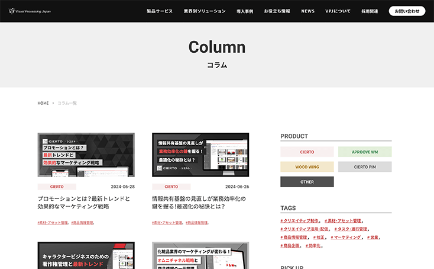Open the 製品サービス menu
The image size is (434, 269).
click(160, 11)
